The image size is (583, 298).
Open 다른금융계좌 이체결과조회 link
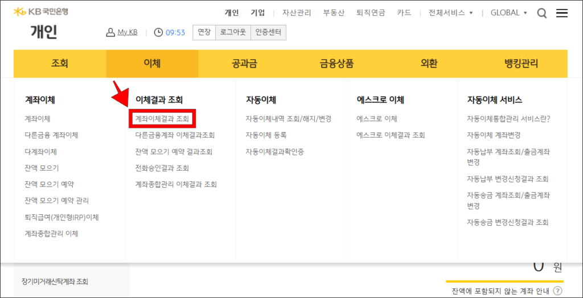click(175, 135)
